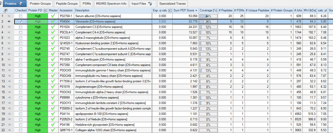This screenshot has height=133, width=333.
Task: Open the Specialized Traces tab
Action: (x=173, y=3)
